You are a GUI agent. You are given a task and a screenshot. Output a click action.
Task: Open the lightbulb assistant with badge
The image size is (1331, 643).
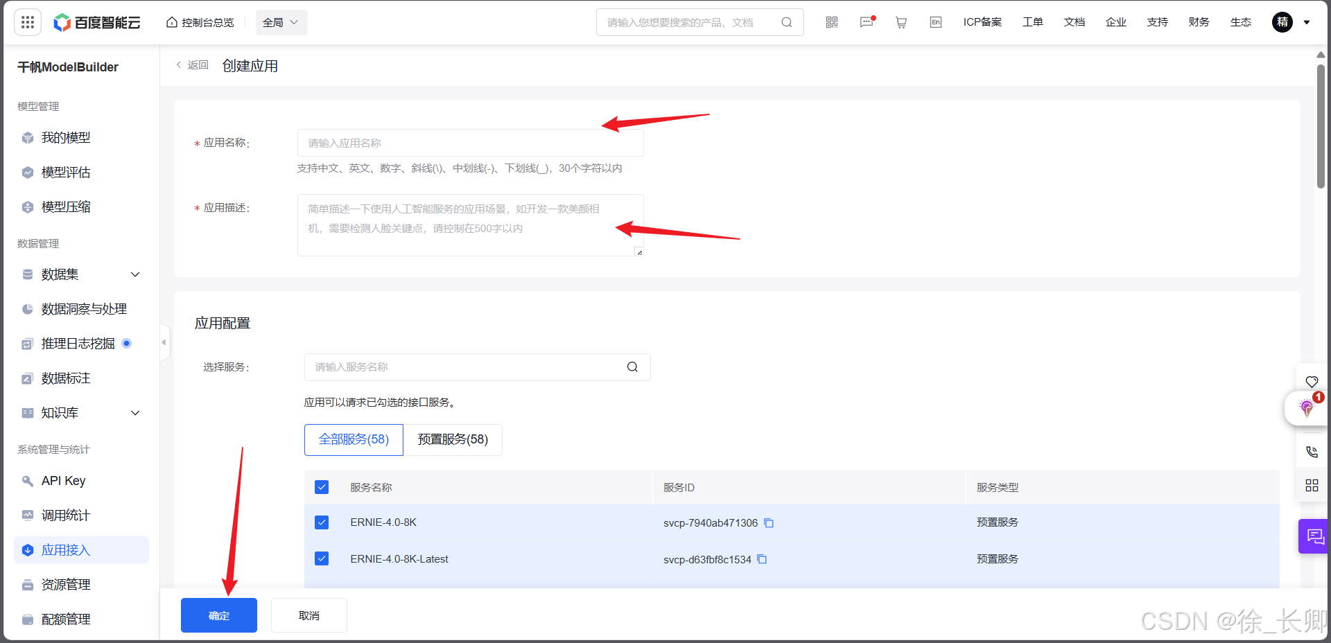point(1307,407)
